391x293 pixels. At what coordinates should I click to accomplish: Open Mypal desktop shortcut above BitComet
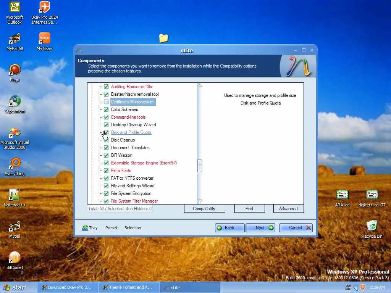15,229
